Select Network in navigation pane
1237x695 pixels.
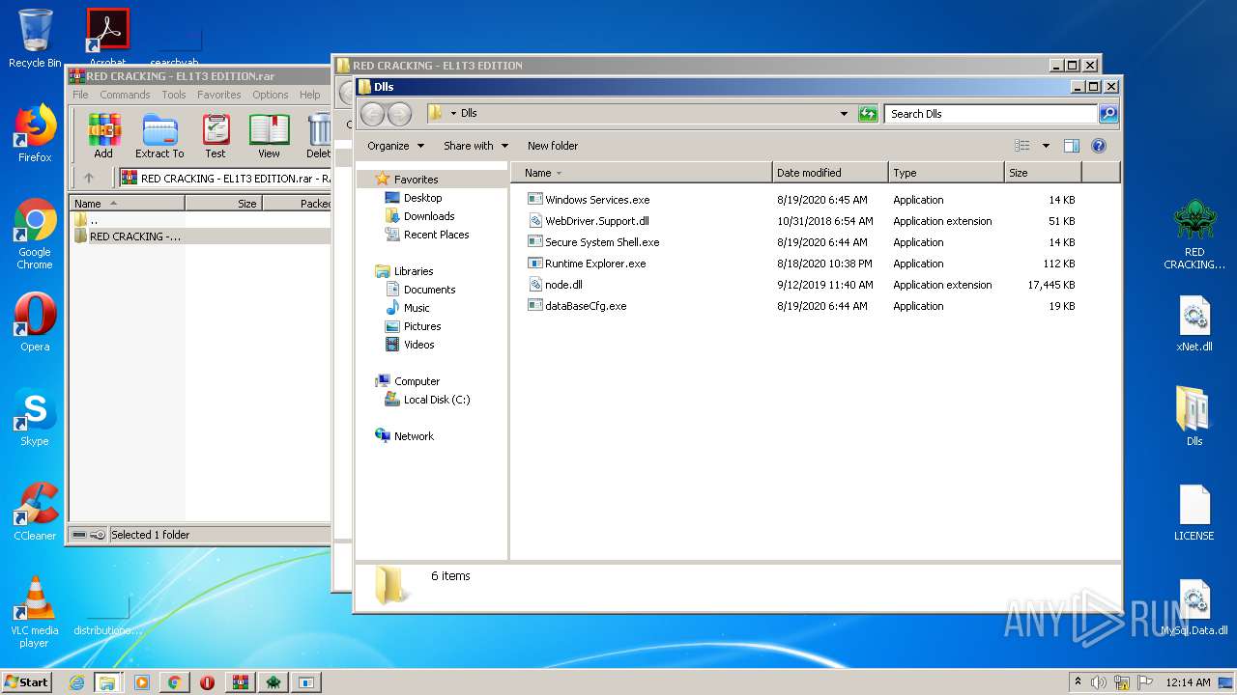(414, 436)
